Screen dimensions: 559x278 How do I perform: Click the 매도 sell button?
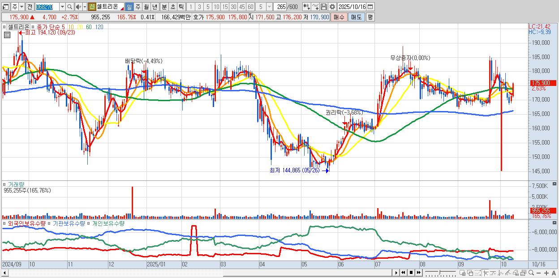pos(356,17)
